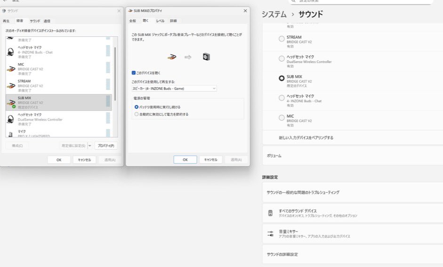Screen dimensions: 443x267
Task: Click the プロパティ(P) button in Sound dialog
Action: click(x=106, y=146)
